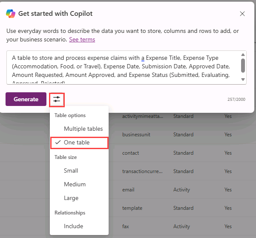Screen dimensions: 256x238
Task: Click Yes value in the email row
Action: (x=228, y=190)
